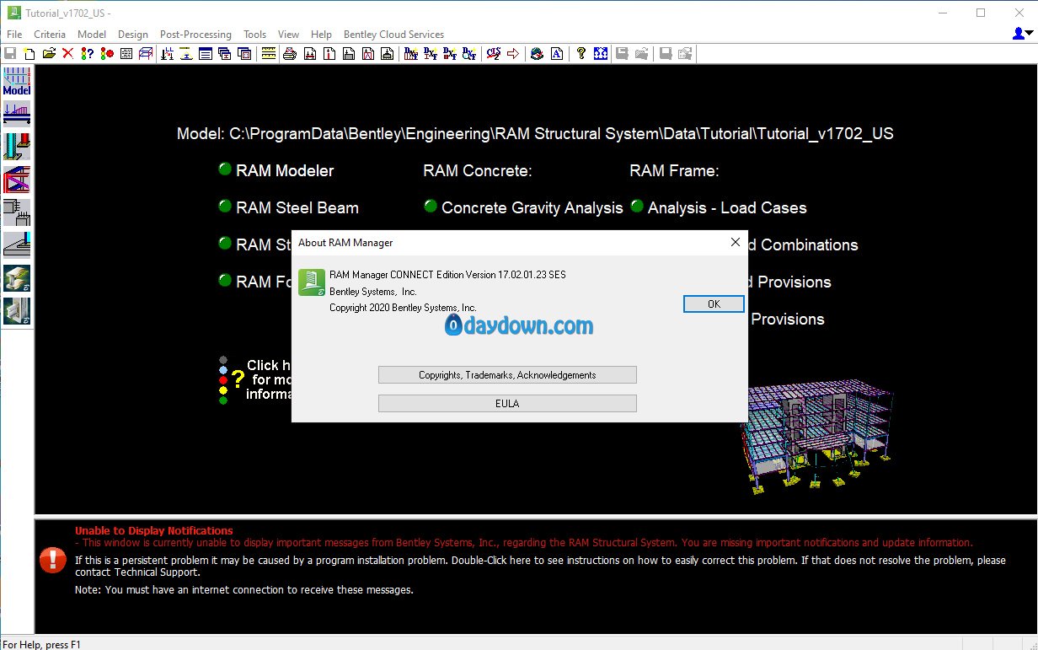This screenshot has width=1038, height=650.
Task: Click the letter A document toolbar icon
Action: tap(556, 54)
